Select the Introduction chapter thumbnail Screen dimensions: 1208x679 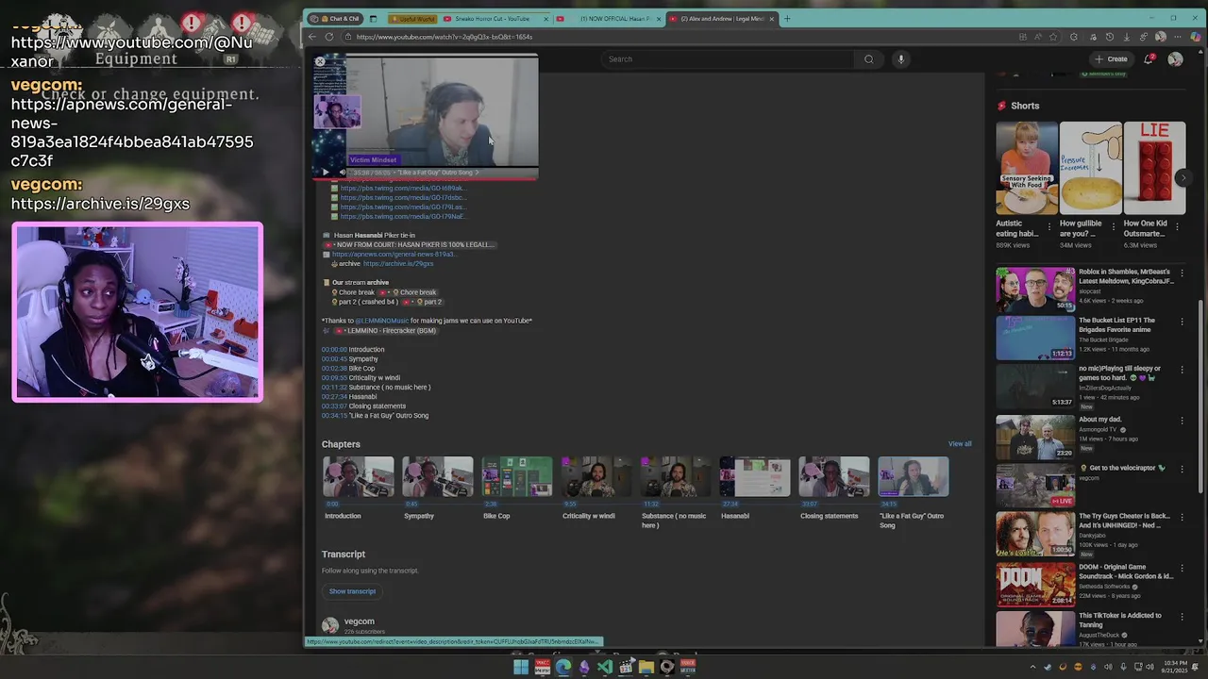coord(359,476)
